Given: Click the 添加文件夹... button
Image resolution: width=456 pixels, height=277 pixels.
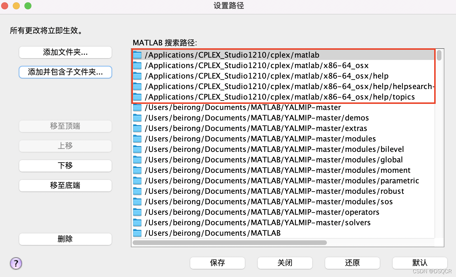Looking at the screenshot, I should 65,52.
